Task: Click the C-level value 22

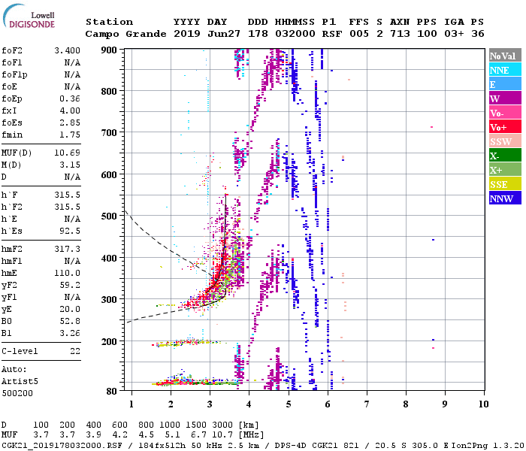Action: [x=75, y=351]
